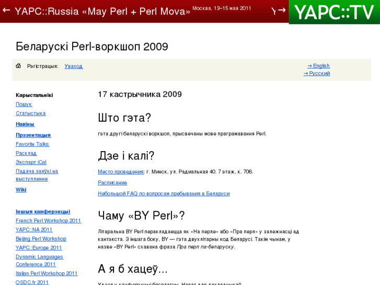Switch language to Русский
This screenshot has width=380, height=285.
tap(317, 73)
